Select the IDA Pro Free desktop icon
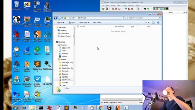The image size is (195, 110). [17, 20]
